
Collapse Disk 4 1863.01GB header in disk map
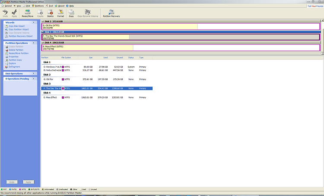tap(43, 43)
